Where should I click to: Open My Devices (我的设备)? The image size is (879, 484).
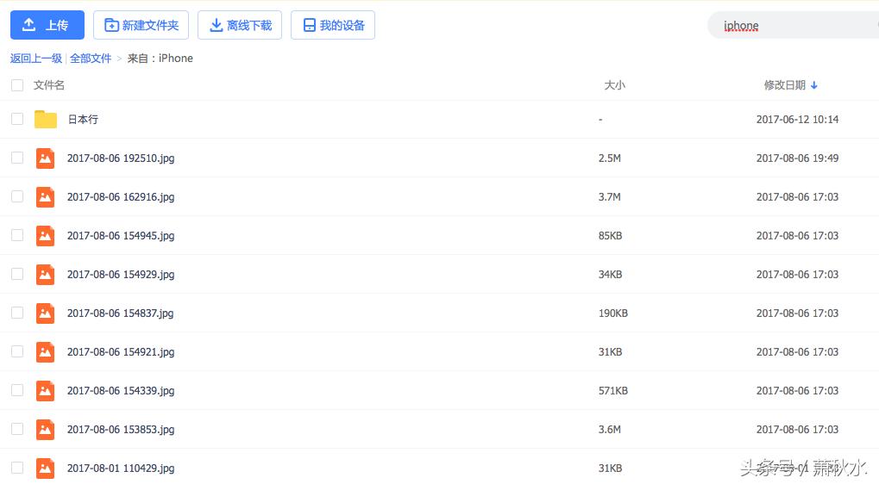pyautogui.click(x=333, y=25)
